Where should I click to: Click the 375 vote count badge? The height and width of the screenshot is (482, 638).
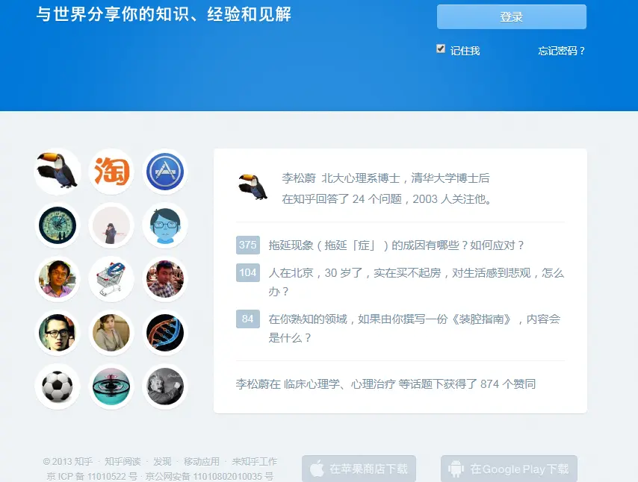[248, 245]
